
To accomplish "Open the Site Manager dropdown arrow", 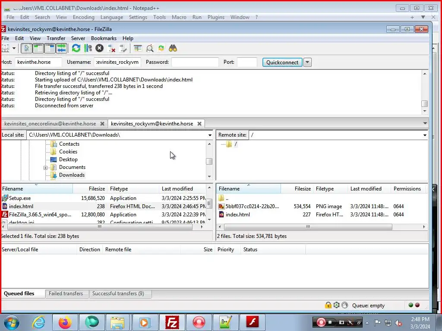I will tap(14, 48).
